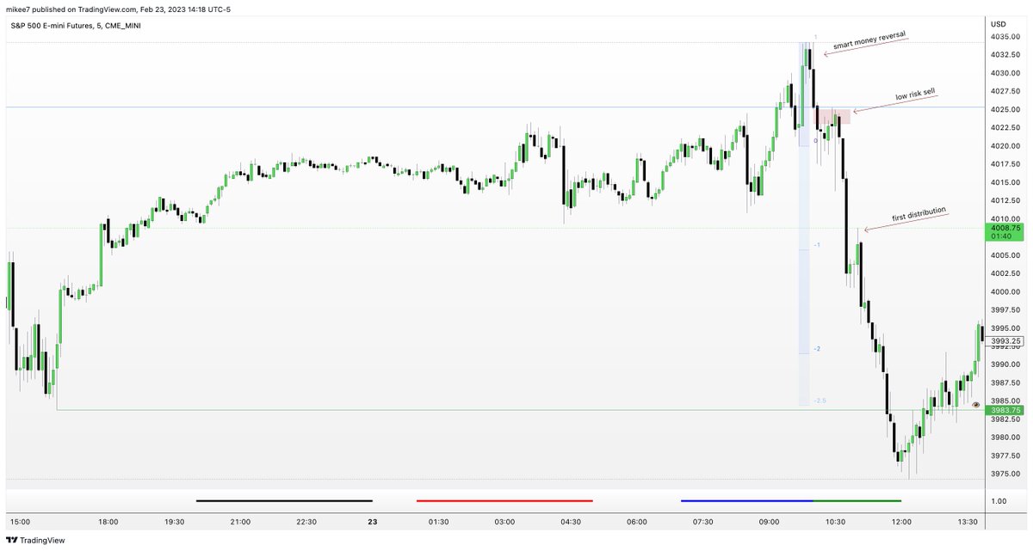The image size is (1033, 551).
Task: Click the 3975.00 price axis label
Action: pyautogui.click(x=1005, y=474)
